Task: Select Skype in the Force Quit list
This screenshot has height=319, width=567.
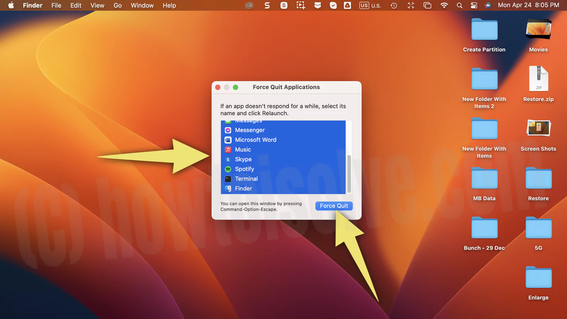Action: (283, 159)
